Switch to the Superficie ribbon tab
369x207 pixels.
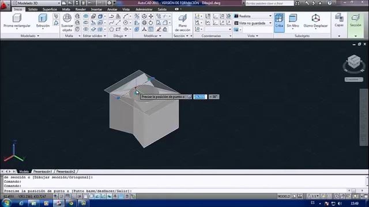point(50,9)
